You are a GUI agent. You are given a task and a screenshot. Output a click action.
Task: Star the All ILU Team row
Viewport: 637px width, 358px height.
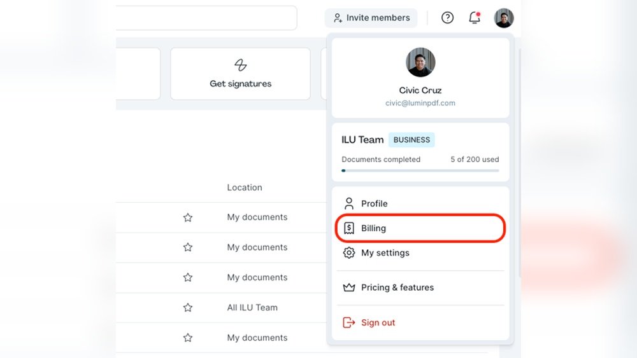tap(188, 308)
